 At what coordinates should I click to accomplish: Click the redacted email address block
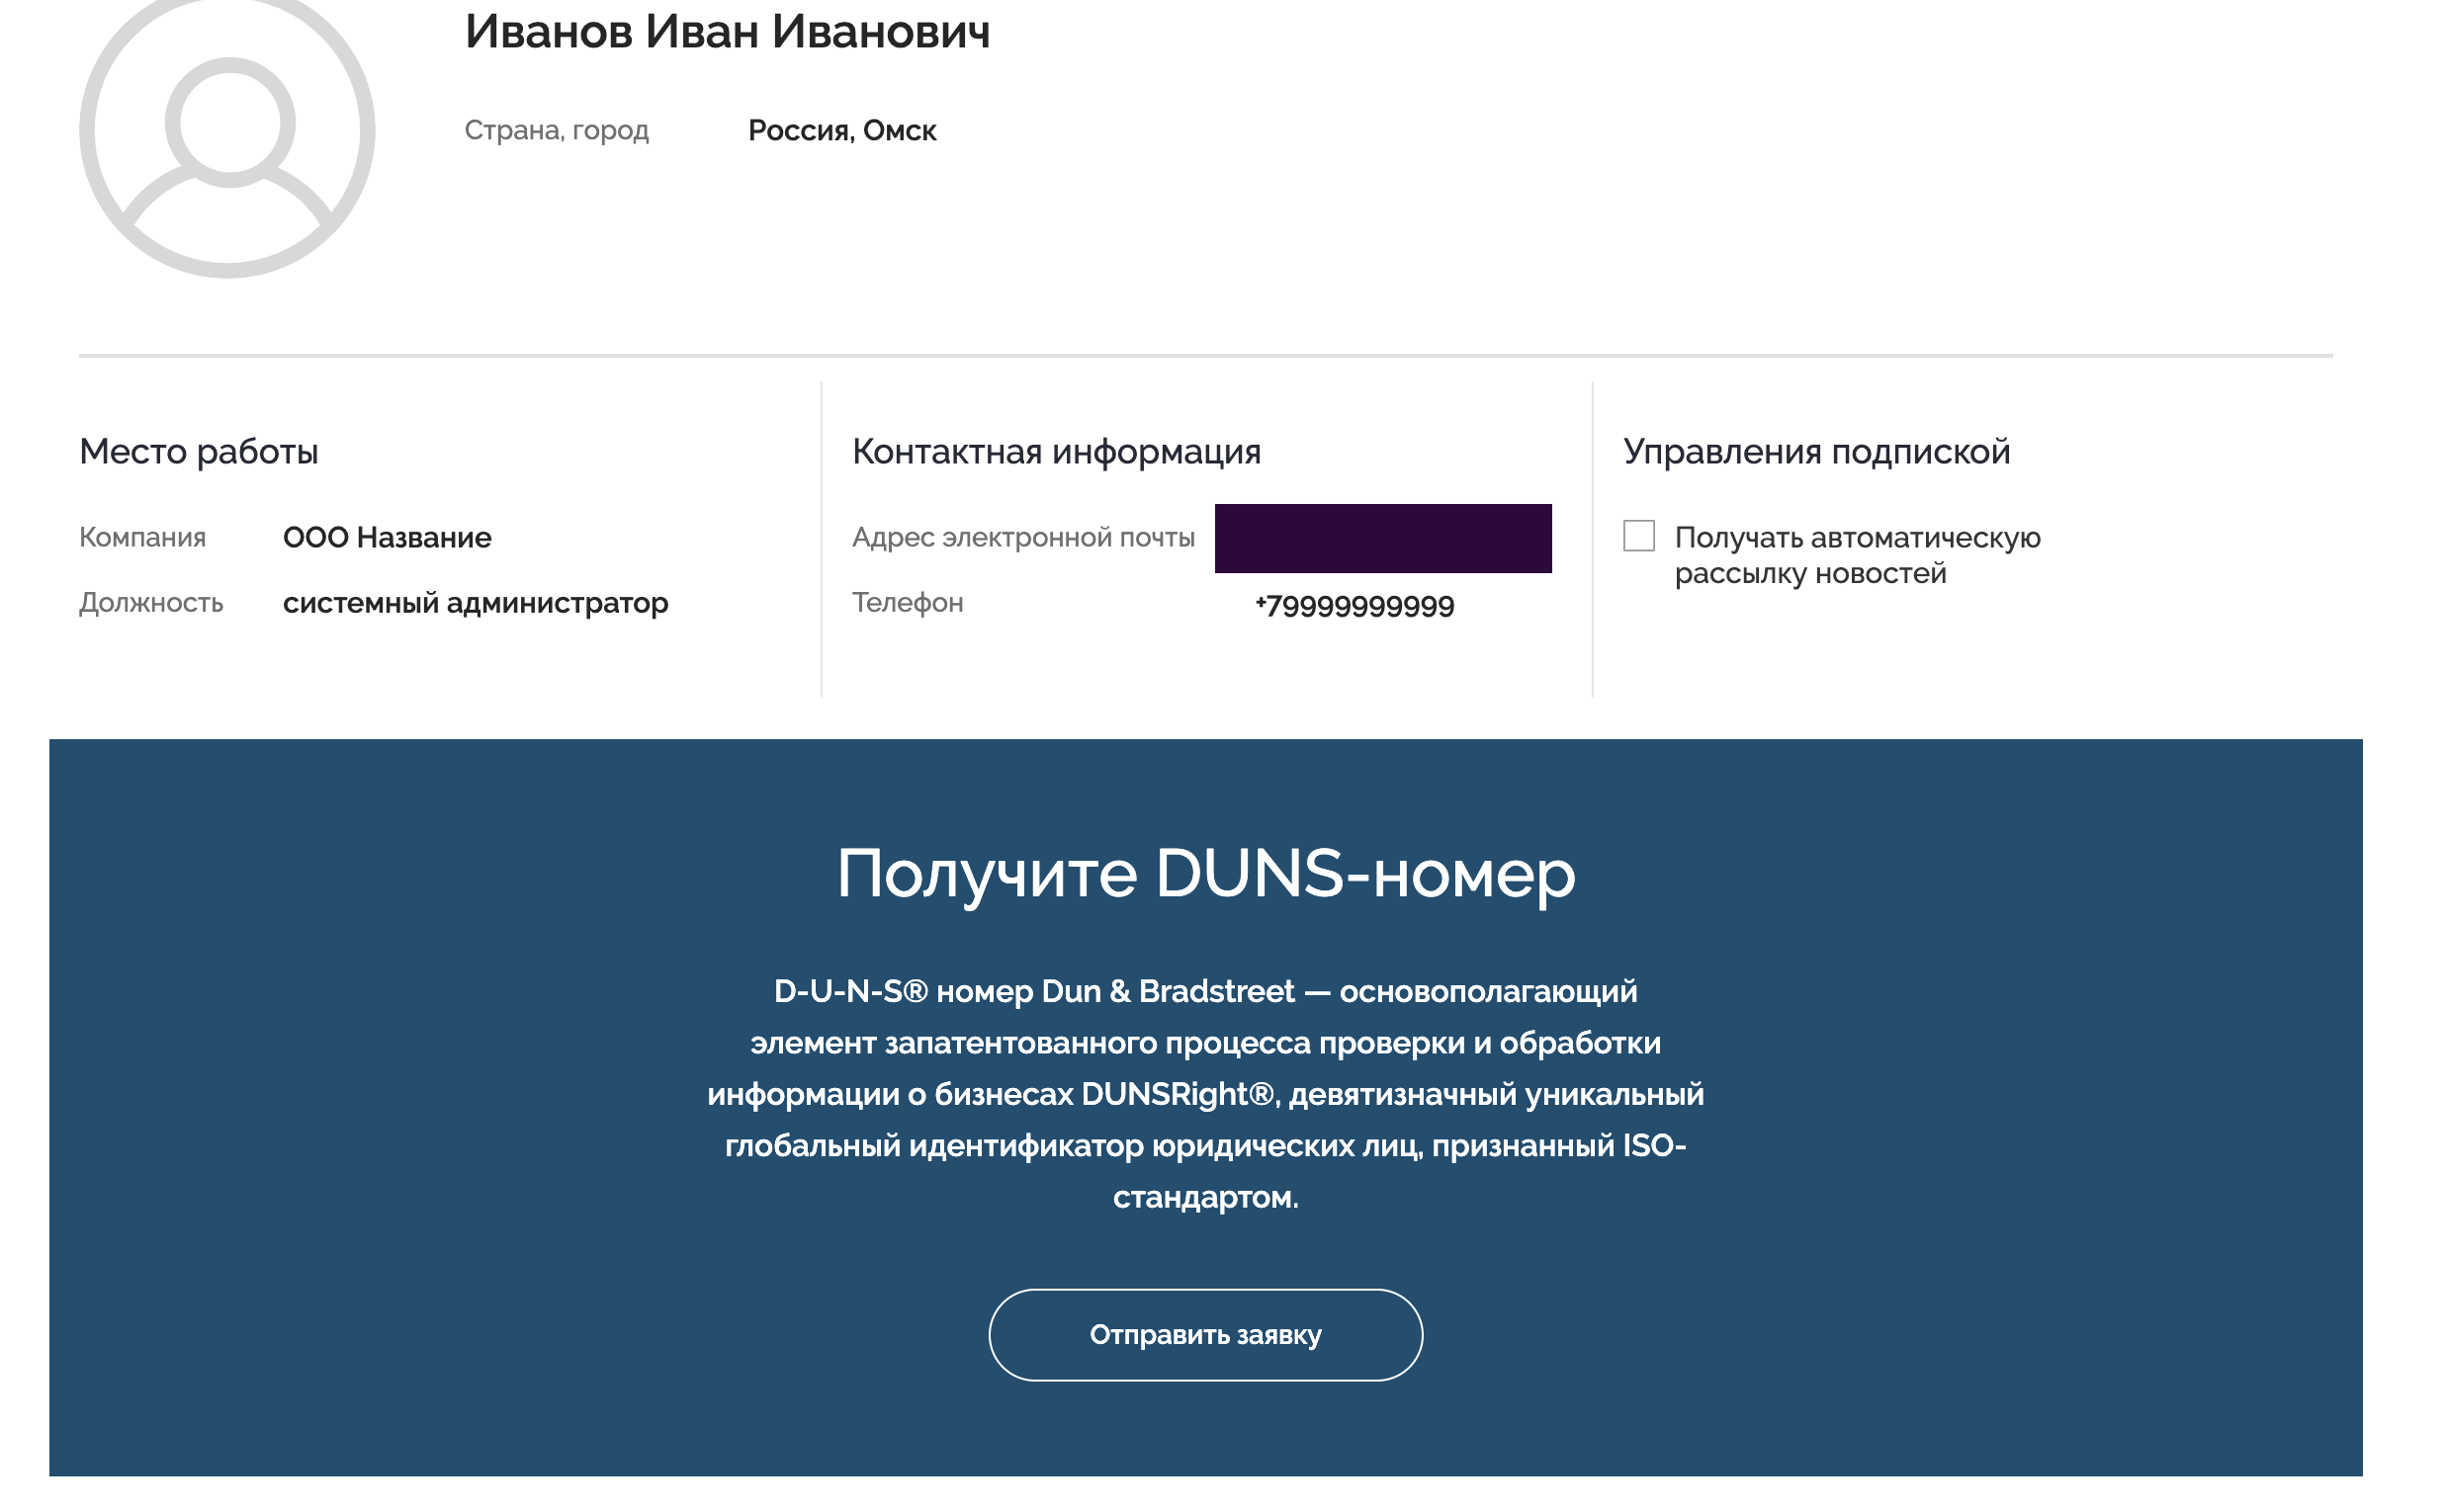pyautogui.click(x=1382, y=538)
